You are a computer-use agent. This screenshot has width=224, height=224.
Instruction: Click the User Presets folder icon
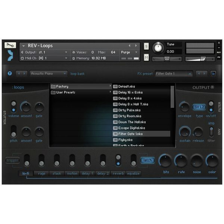tap(53, 93)
